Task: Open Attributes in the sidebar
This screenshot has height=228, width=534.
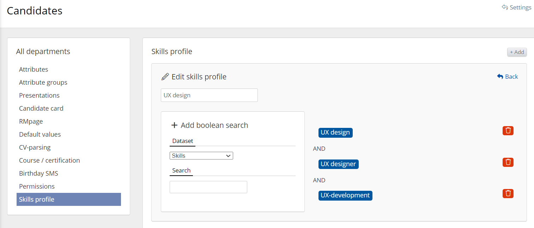Action: pyautogui.click(x=34, y=70)
